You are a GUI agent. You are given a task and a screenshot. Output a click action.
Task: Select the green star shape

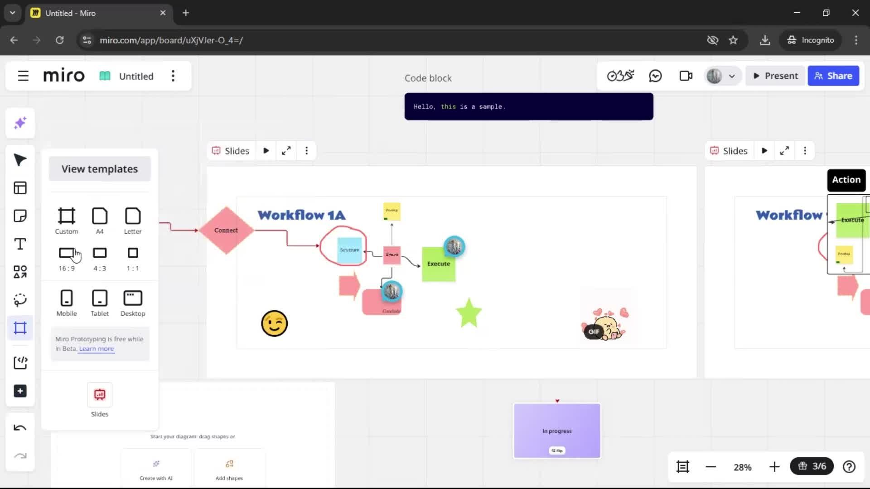point(469,313)
